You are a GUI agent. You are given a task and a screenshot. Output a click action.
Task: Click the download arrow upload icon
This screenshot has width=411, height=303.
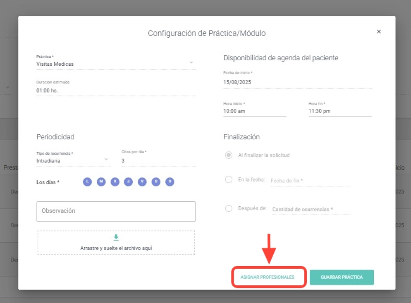pyautogui.click(x=116, y=238)
